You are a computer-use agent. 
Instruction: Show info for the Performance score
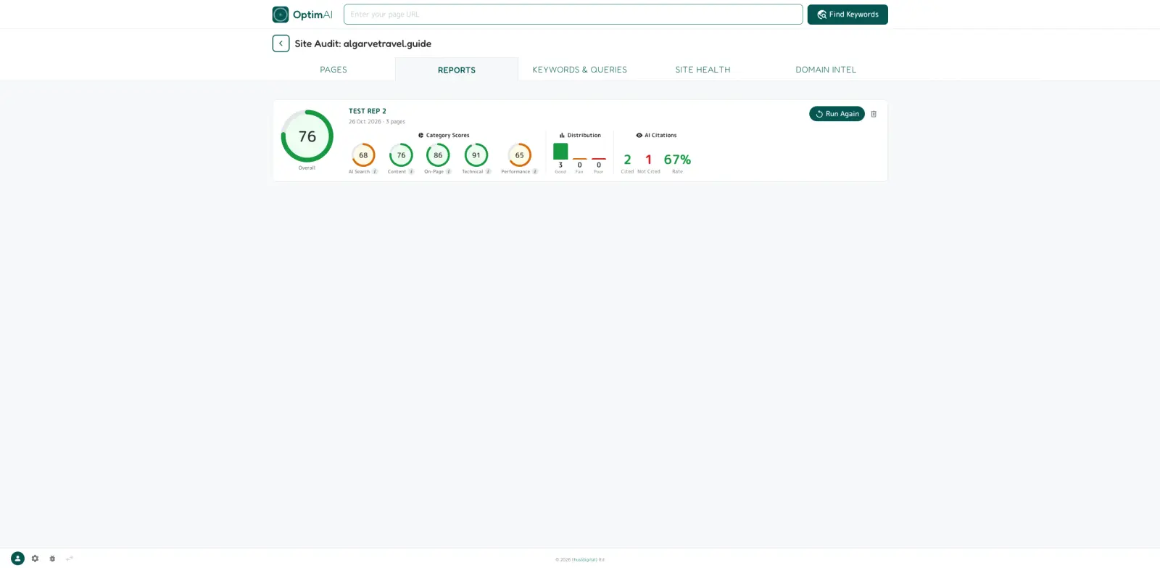coord(535,172)
